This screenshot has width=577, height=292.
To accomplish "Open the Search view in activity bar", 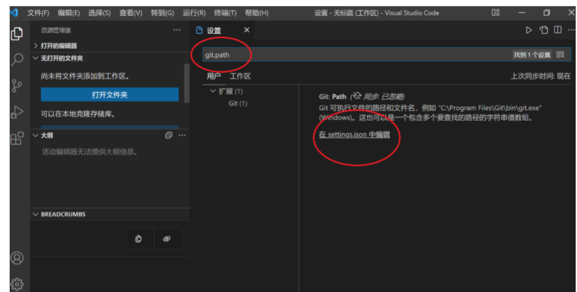I will click(x=17, y=59).
